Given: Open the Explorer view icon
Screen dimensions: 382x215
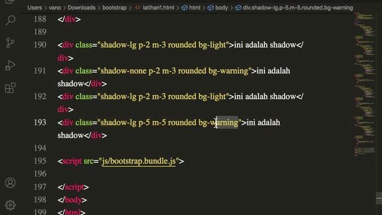Looking at the screenshot, I should click(x=10, y=2).
